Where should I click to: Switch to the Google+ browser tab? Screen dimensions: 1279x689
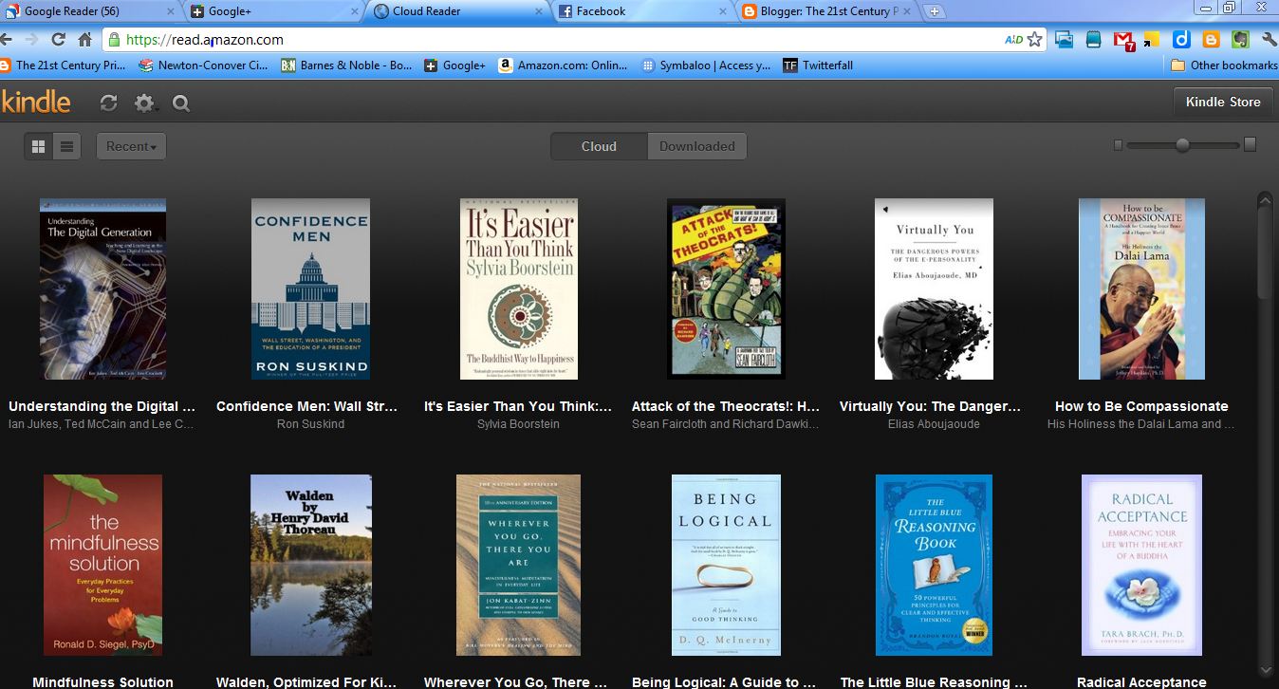(x=273, y=11)
